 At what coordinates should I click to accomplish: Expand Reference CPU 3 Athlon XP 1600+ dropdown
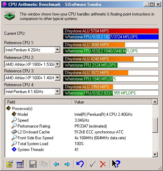tap(57, 78)
